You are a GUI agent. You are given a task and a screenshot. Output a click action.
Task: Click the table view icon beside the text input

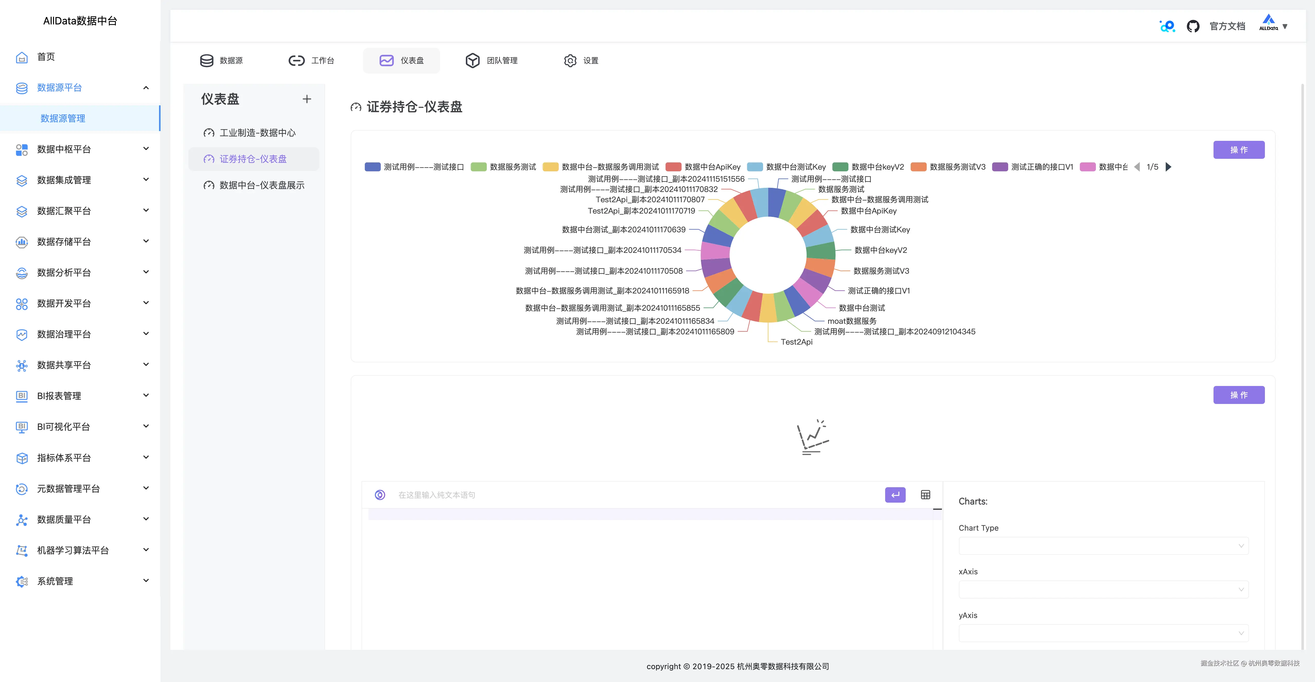tap(925, 495)
